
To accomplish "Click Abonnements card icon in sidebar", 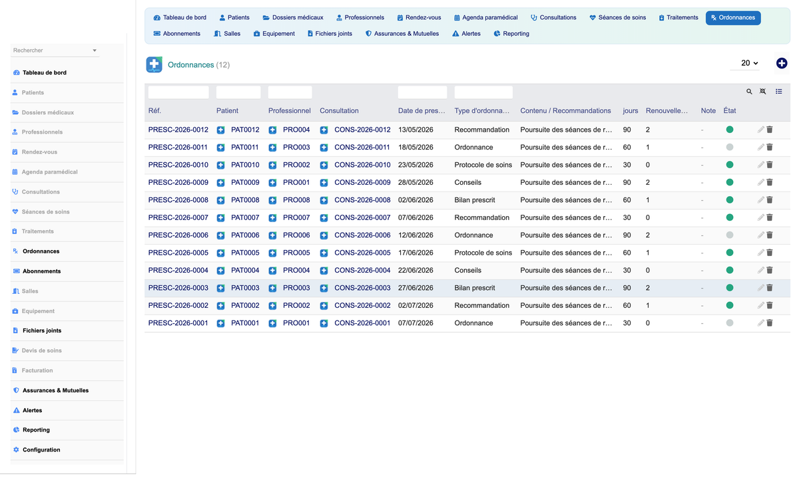I will click(x=17, y=271).
